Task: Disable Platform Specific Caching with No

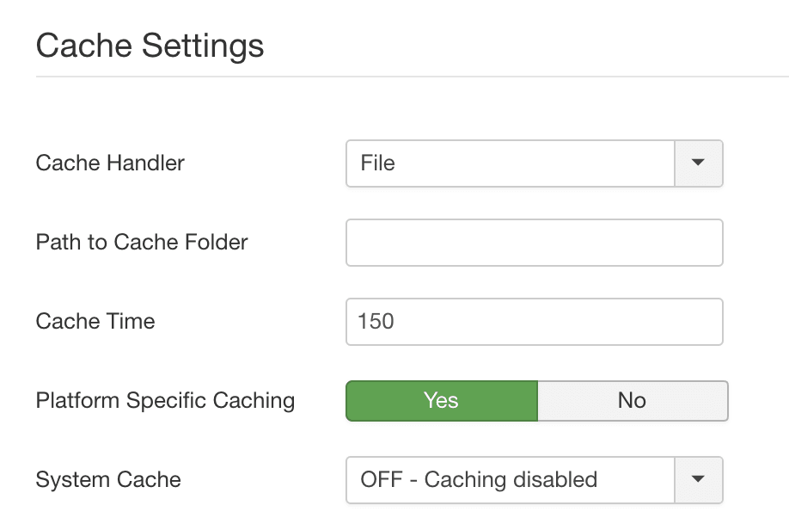Action: click(x=633, y=400)
